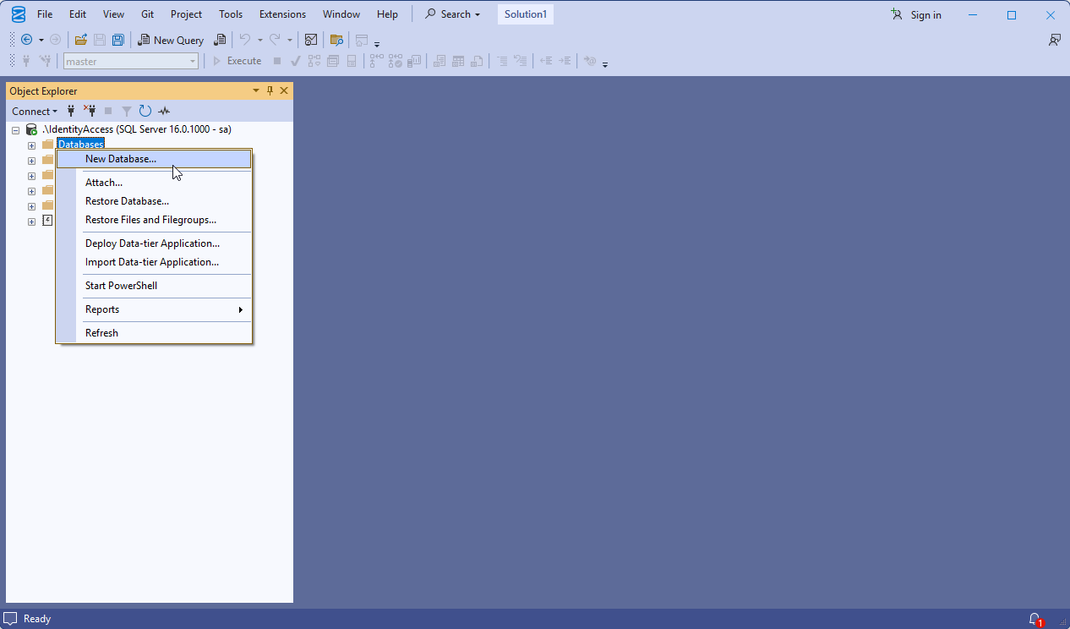Select the Results to File option icon
This screenshot has width=1070, height=629.
pos(478,61)
